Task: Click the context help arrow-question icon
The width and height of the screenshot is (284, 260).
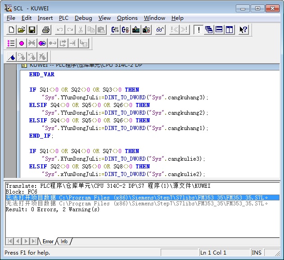Action: tap(243, 30)
